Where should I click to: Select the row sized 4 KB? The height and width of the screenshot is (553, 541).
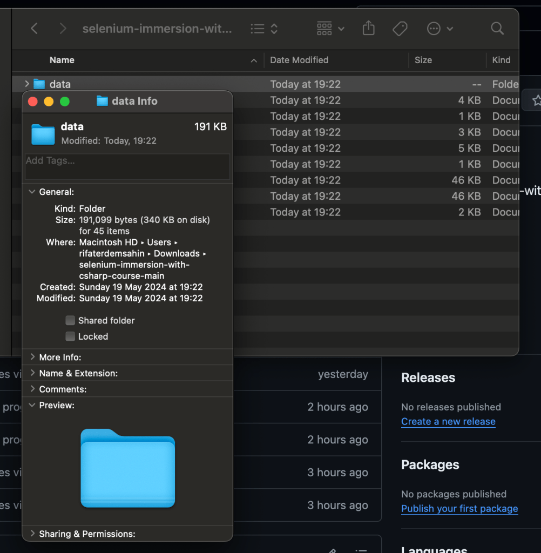pos(376,100)
